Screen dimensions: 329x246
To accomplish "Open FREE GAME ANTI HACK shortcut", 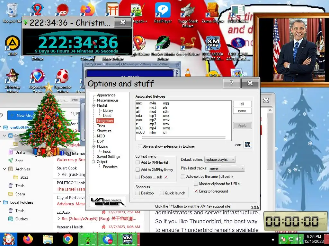I will [238, 49].
